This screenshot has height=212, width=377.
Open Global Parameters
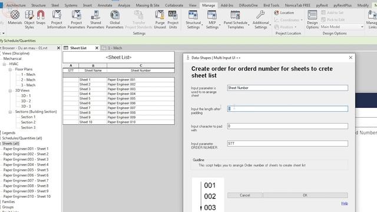pyautogui.click(x=115, y=19)
